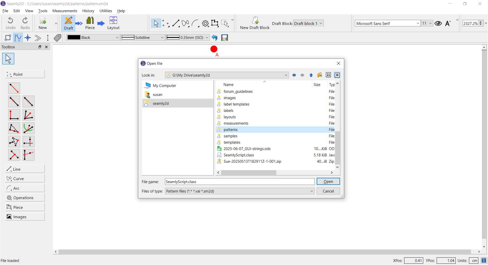The image size is (488, 265).
Task: Open the Black pen color selector
Action: 93,38
